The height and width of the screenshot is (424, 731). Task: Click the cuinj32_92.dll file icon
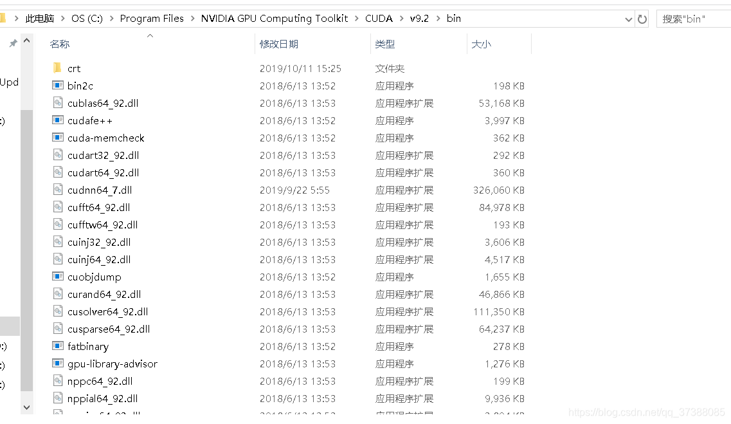click(57, 242)
